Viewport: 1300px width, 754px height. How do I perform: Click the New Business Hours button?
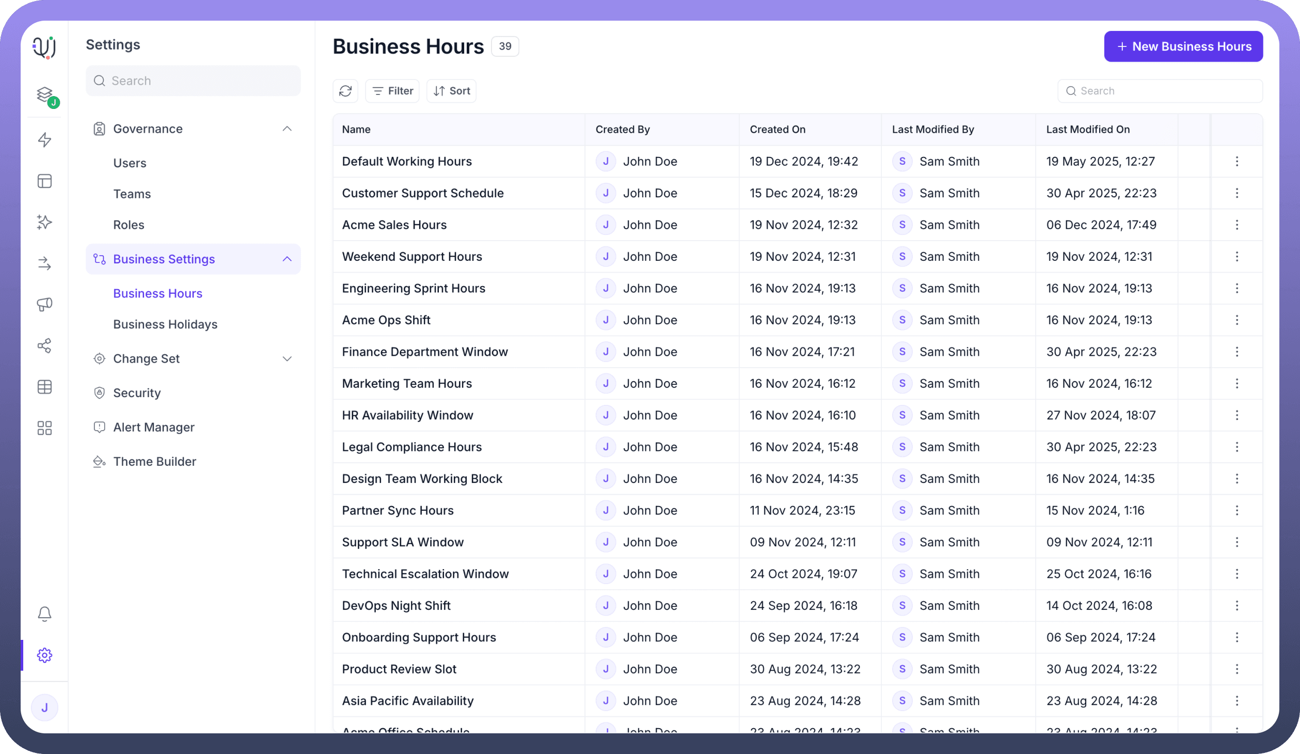click(1183, 46)
